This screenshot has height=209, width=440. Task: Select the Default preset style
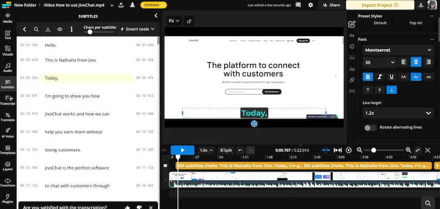click(380, 23)
